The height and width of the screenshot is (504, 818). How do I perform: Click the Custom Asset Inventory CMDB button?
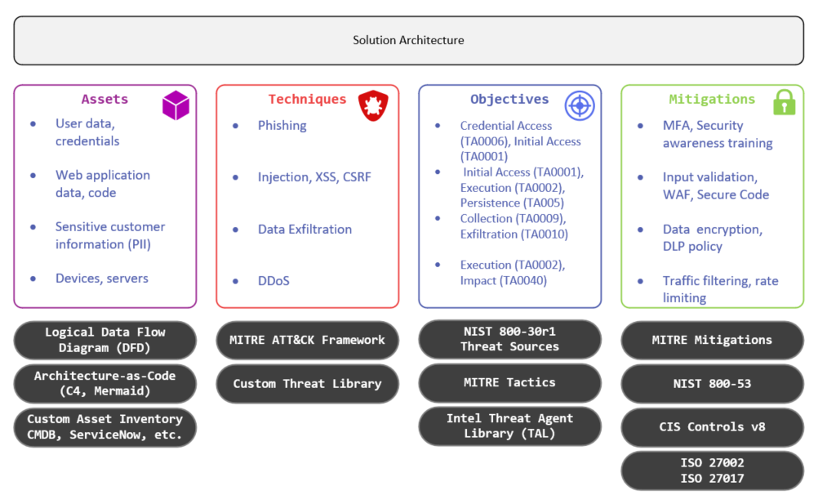(x=104, y=426)
